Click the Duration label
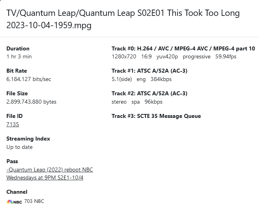259x212 pixels. pos(18,48)
